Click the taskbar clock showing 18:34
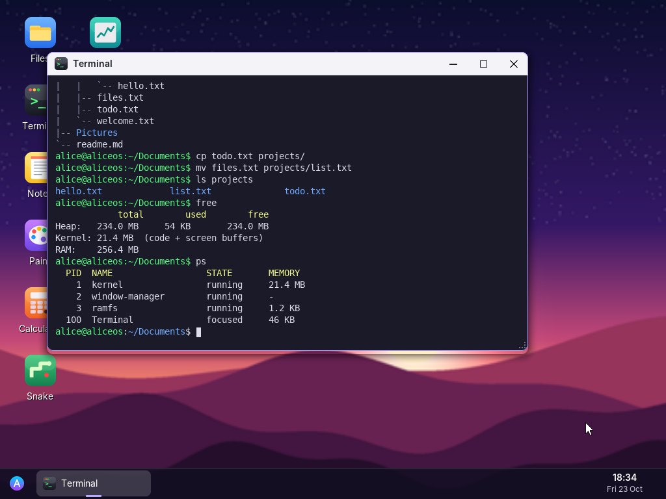The height and width of the screenshot is (499, 666). pos(624,478)
